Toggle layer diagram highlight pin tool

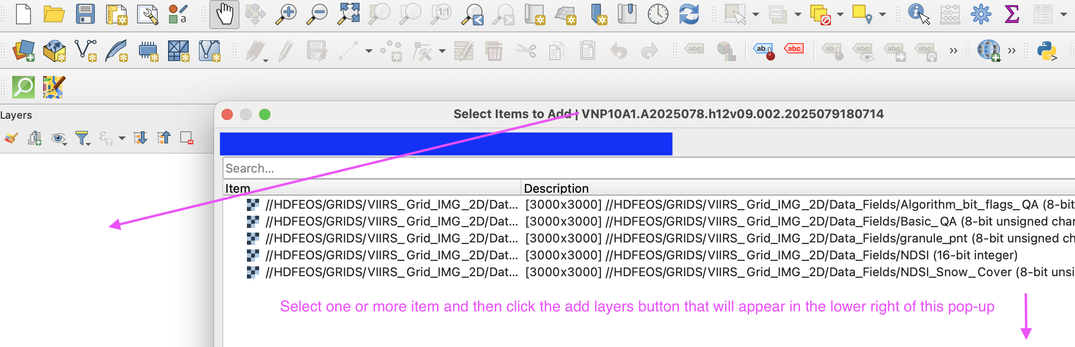point(764,51)
